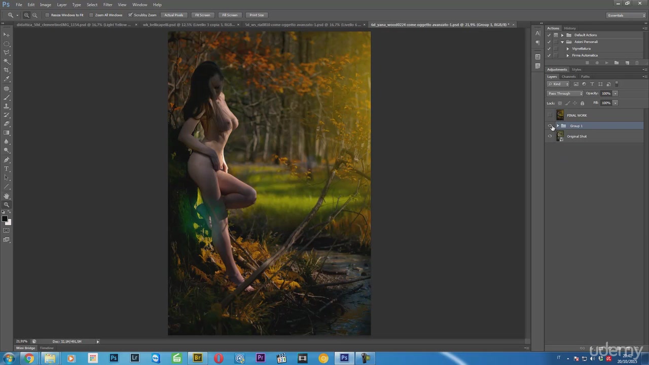This screenshot has height=365, width=649.
Task: Select the Move tool
Action: pos(7,34)
